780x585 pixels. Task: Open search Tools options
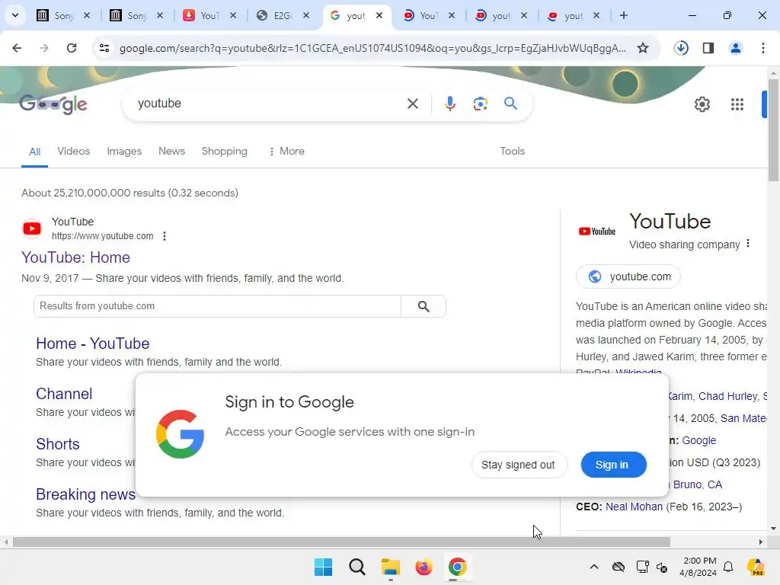[512, 152]
